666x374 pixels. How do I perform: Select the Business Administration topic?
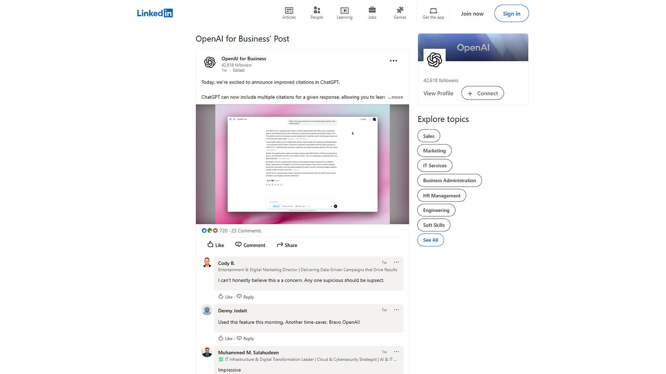(449, 180)
